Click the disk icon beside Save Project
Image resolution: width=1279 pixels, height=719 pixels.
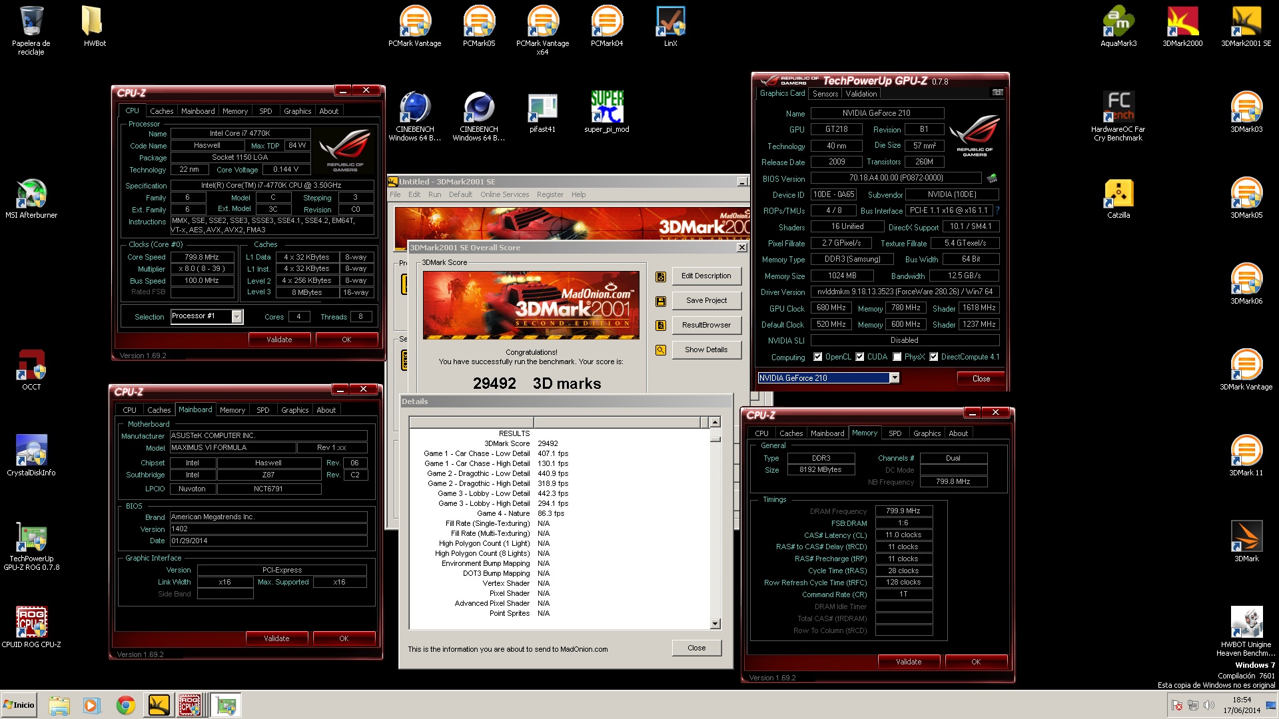click(661, 301)
